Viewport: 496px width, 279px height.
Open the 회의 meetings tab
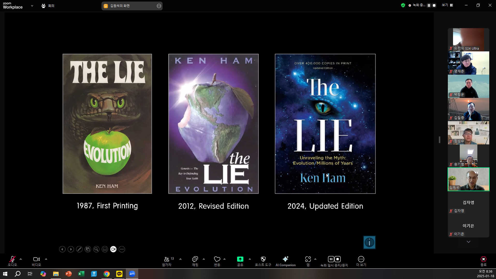click(48, 6)
